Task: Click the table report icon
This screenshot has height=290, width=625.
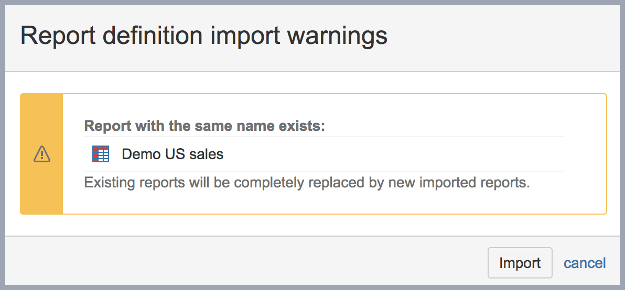Action: [101, 154]
